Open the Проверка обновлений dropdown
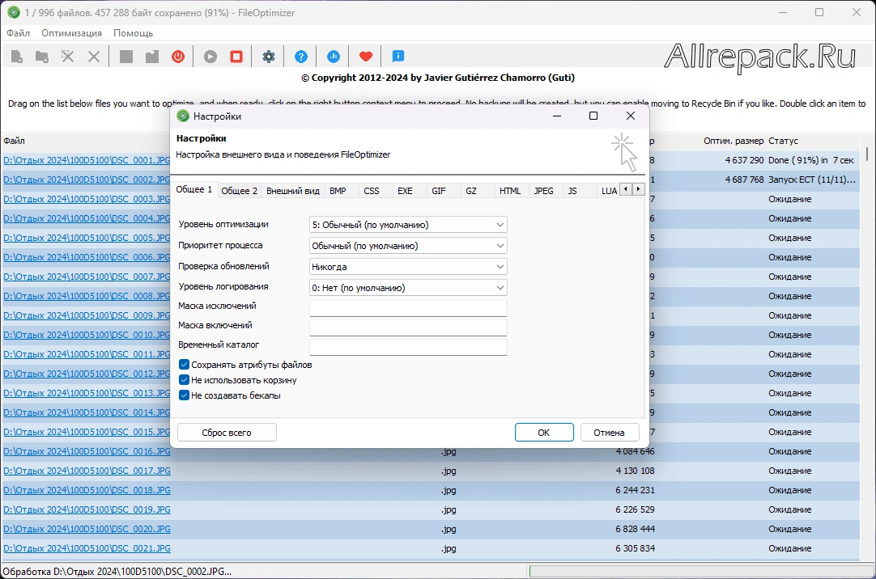 coord(408,267)
